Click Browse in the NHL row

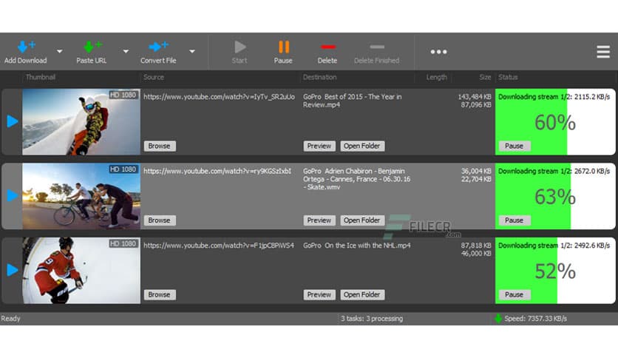point(160,294)
